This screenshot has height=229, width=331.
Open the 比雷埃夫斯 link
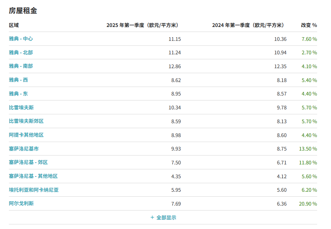point(21,108)
